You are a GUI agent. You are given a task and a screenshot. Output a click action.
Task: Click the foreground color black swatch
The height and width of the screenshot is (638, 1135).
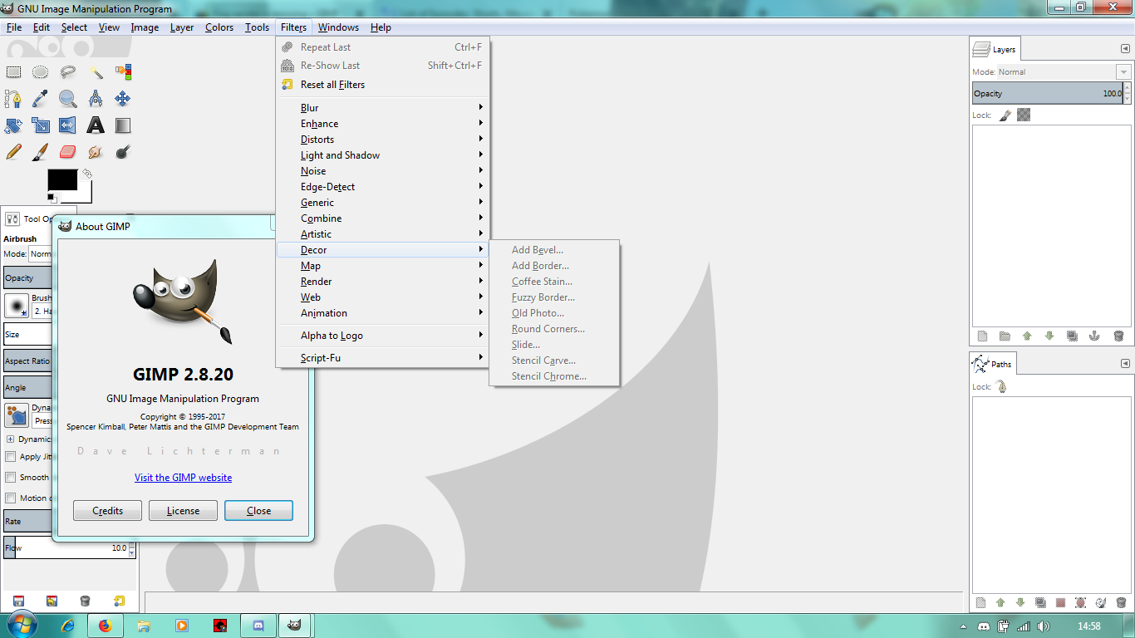point(62,179)
